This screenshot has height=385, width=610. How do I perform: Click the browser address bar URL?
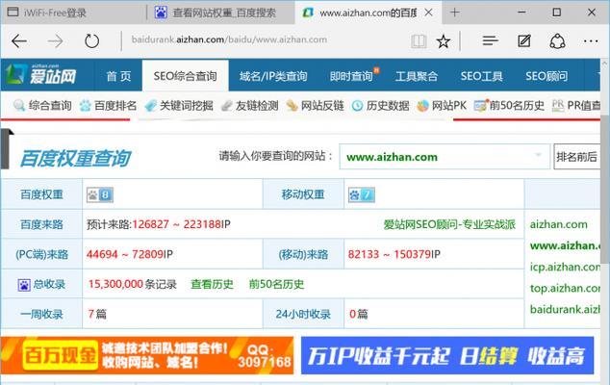pyautogui.click(x=229, y=39)
